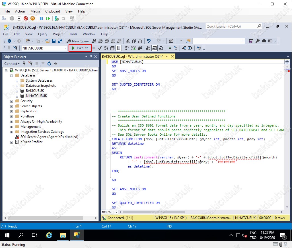Expand the BAKICUBUK database node
This screenshot has width=292, height=248.
click(x=17, y=91)
